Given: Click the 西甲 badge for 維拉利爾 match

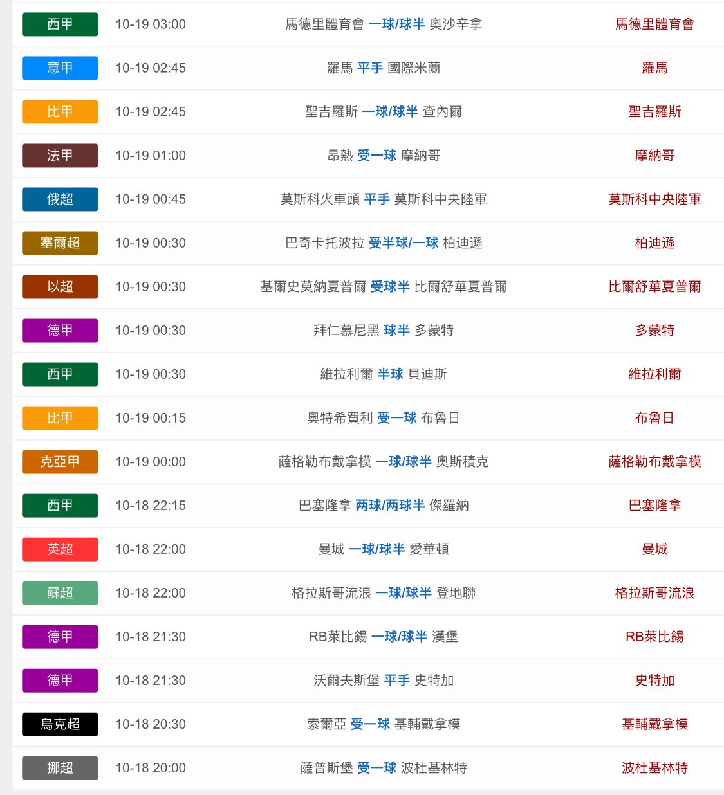Looking at the screenshot, I should click(x=60, y=374).
